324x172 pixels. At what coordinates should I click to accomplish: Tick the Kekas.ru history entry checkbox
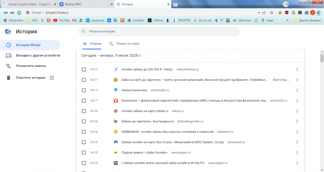click(x=84, y=111)
